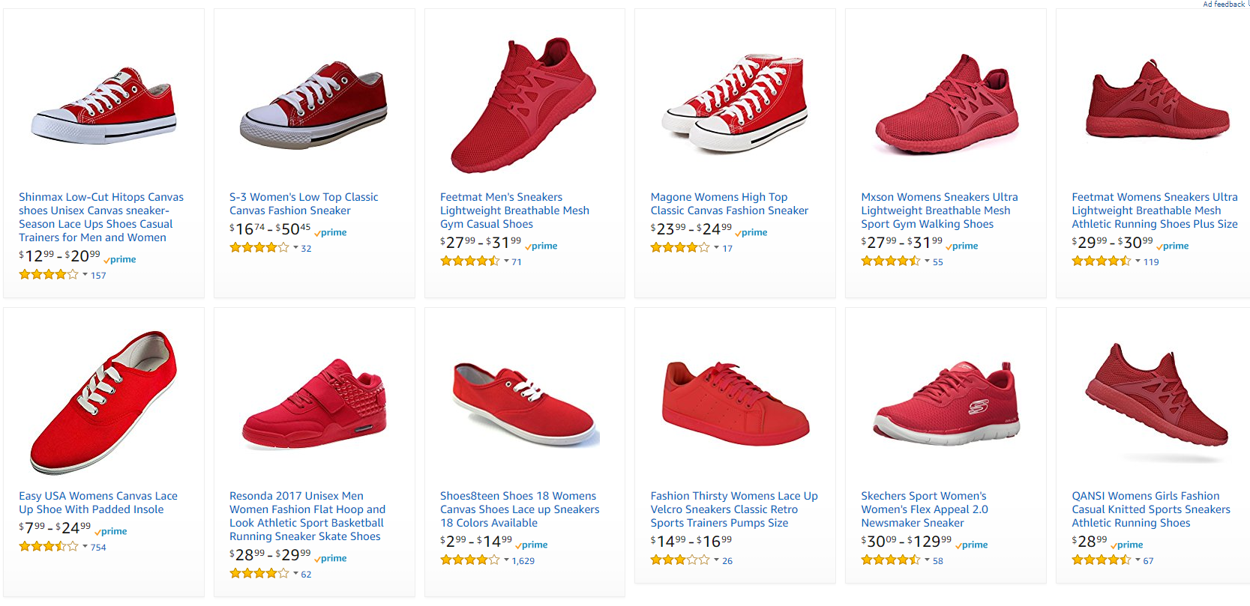The width and height of the screenshot is (1250, 606).
Task: Click the Ad feedback link
Action: 1224,4
